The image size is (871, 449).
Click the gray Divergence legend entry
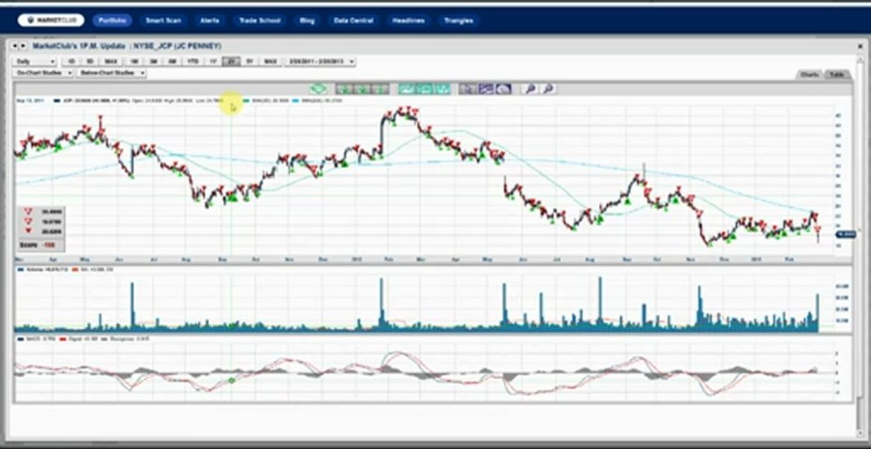125,338
